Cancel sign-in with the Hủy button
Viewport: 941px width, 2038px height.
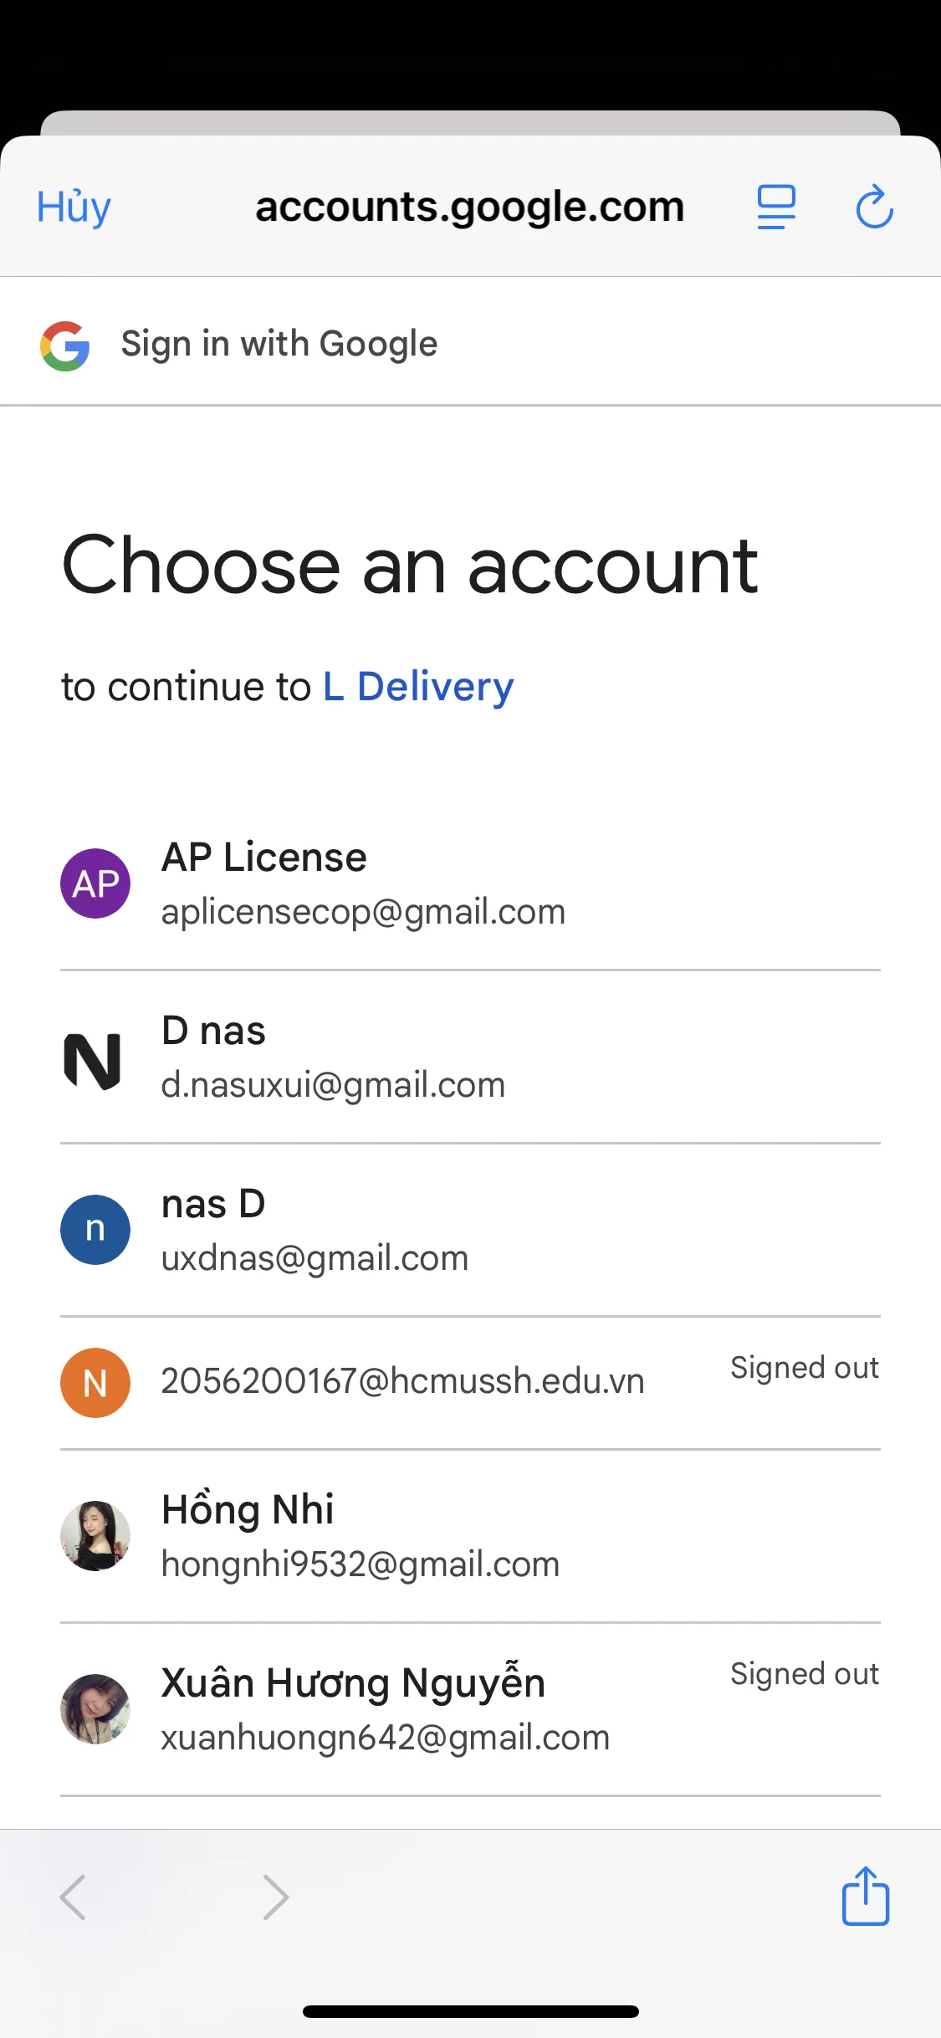pyautogui.click(x=74, y=207)
